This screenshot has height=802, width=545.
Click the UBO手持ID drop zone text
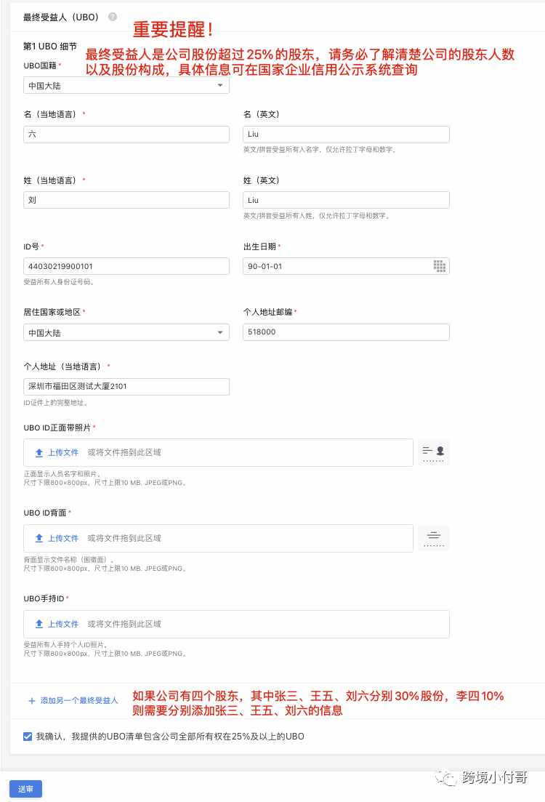124,624
